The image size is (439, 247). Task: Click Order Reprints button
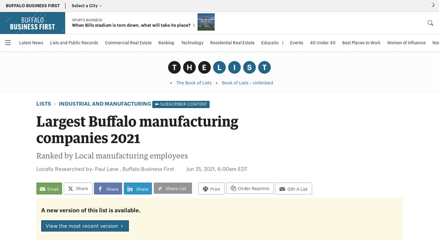point(250,188)
